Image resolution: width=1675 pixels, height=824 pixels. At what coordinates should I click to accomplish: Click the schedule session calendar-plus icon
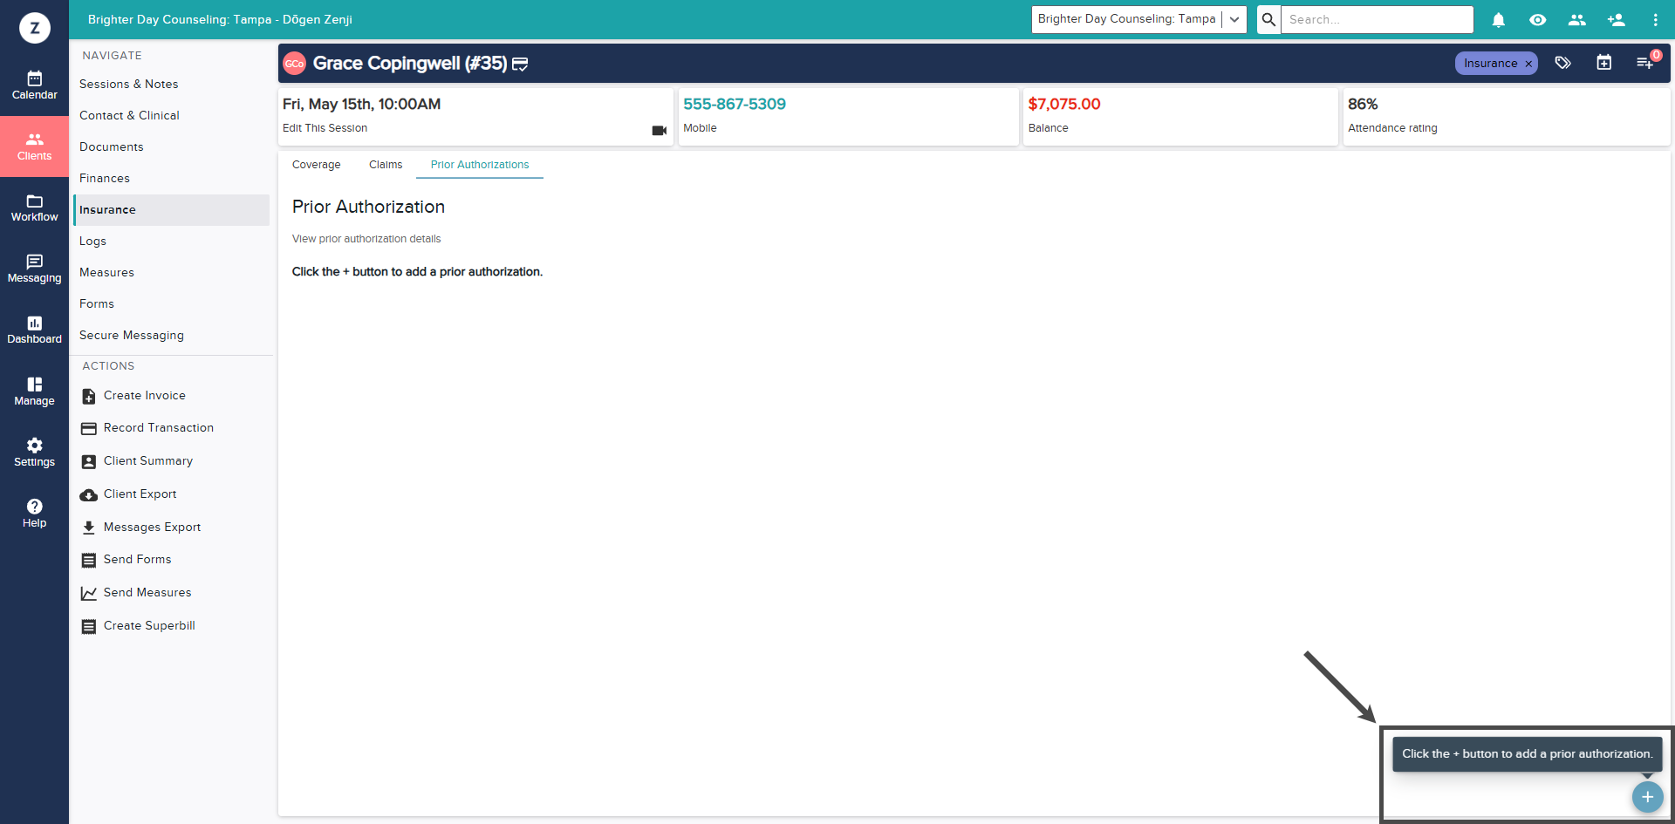coord(1604,63)
